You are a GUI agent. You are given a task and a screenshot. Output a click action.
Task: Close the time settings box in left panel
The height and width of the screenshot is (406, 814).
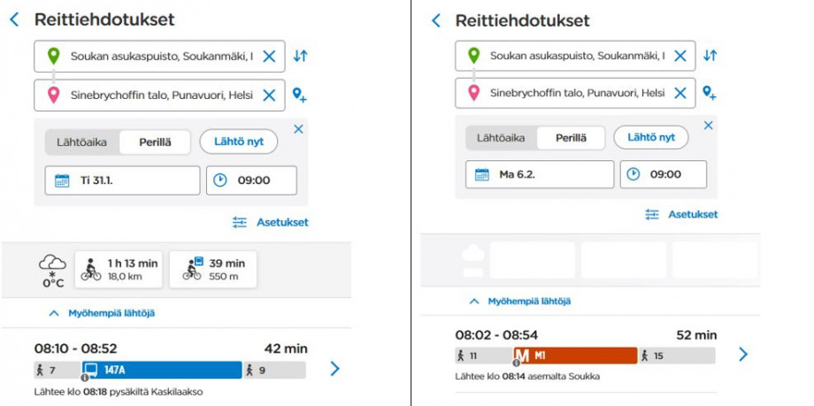(298, 129)
